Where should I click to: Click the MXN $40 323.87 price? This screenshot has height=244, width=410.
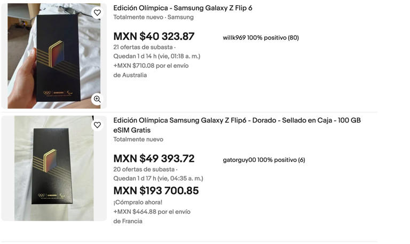click(x=154, y=37)
